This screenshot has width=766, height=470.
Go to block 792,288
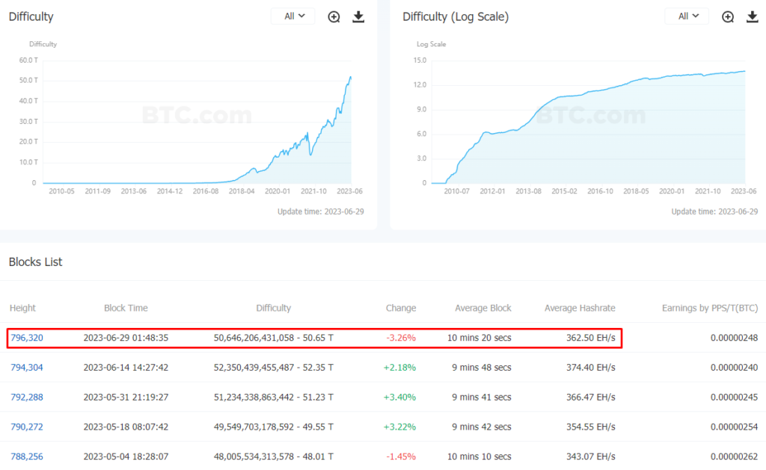27,397
